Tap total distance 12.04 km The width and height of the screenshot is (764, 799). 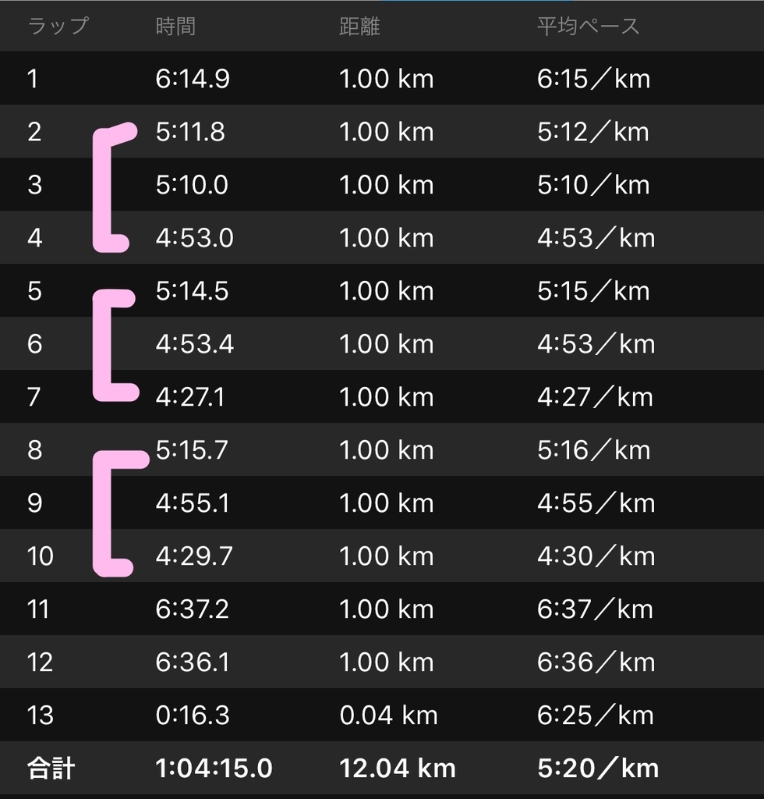[x=397, y=768]
